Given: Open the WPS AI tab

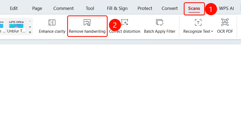Looking at the screenshot, I should coord(227,8).
